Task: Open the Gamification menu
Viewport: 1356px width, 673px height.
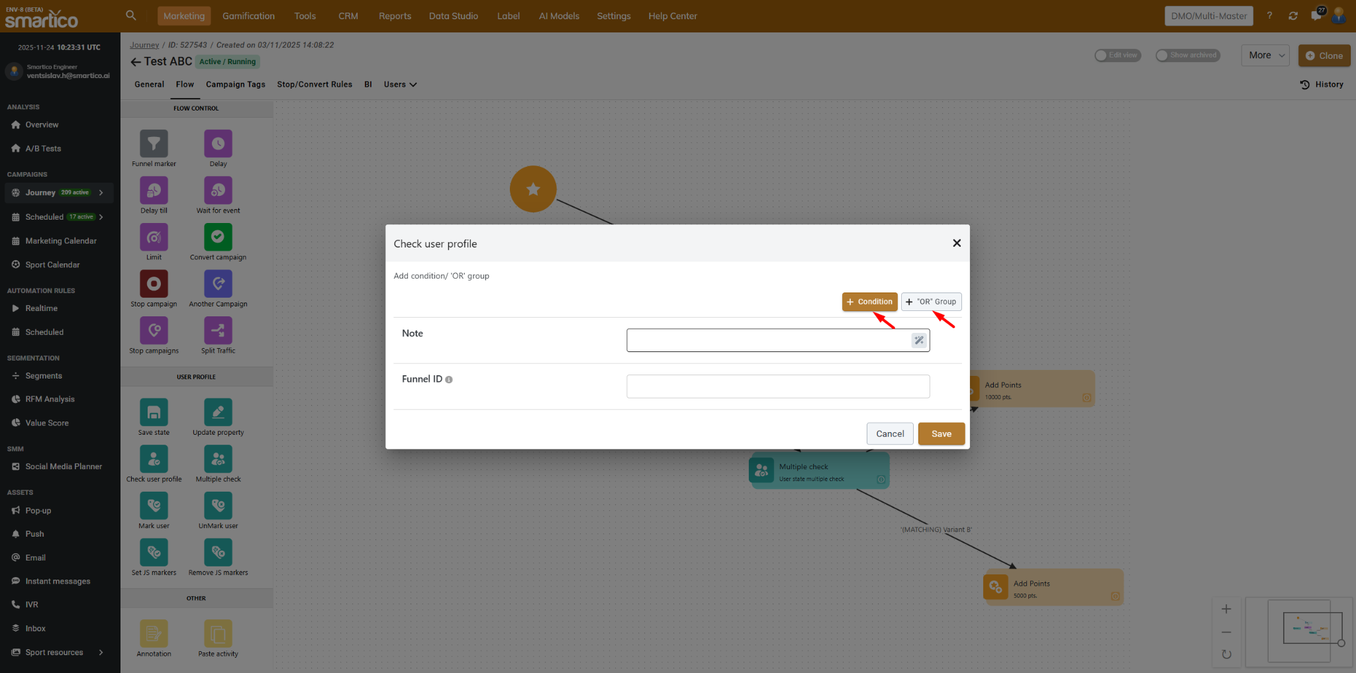Action: point(248,16)
